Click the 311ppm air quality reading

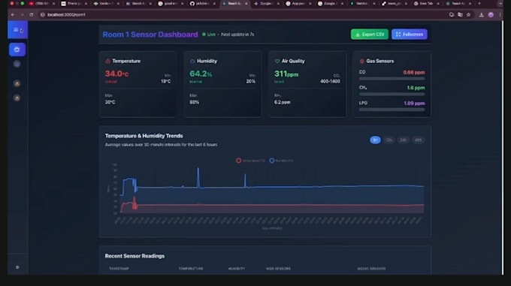click(286, 74)
